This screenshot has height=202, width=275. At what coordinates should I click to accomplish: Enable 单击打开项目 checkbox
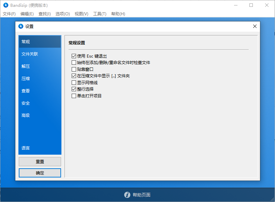coord(74,96)
